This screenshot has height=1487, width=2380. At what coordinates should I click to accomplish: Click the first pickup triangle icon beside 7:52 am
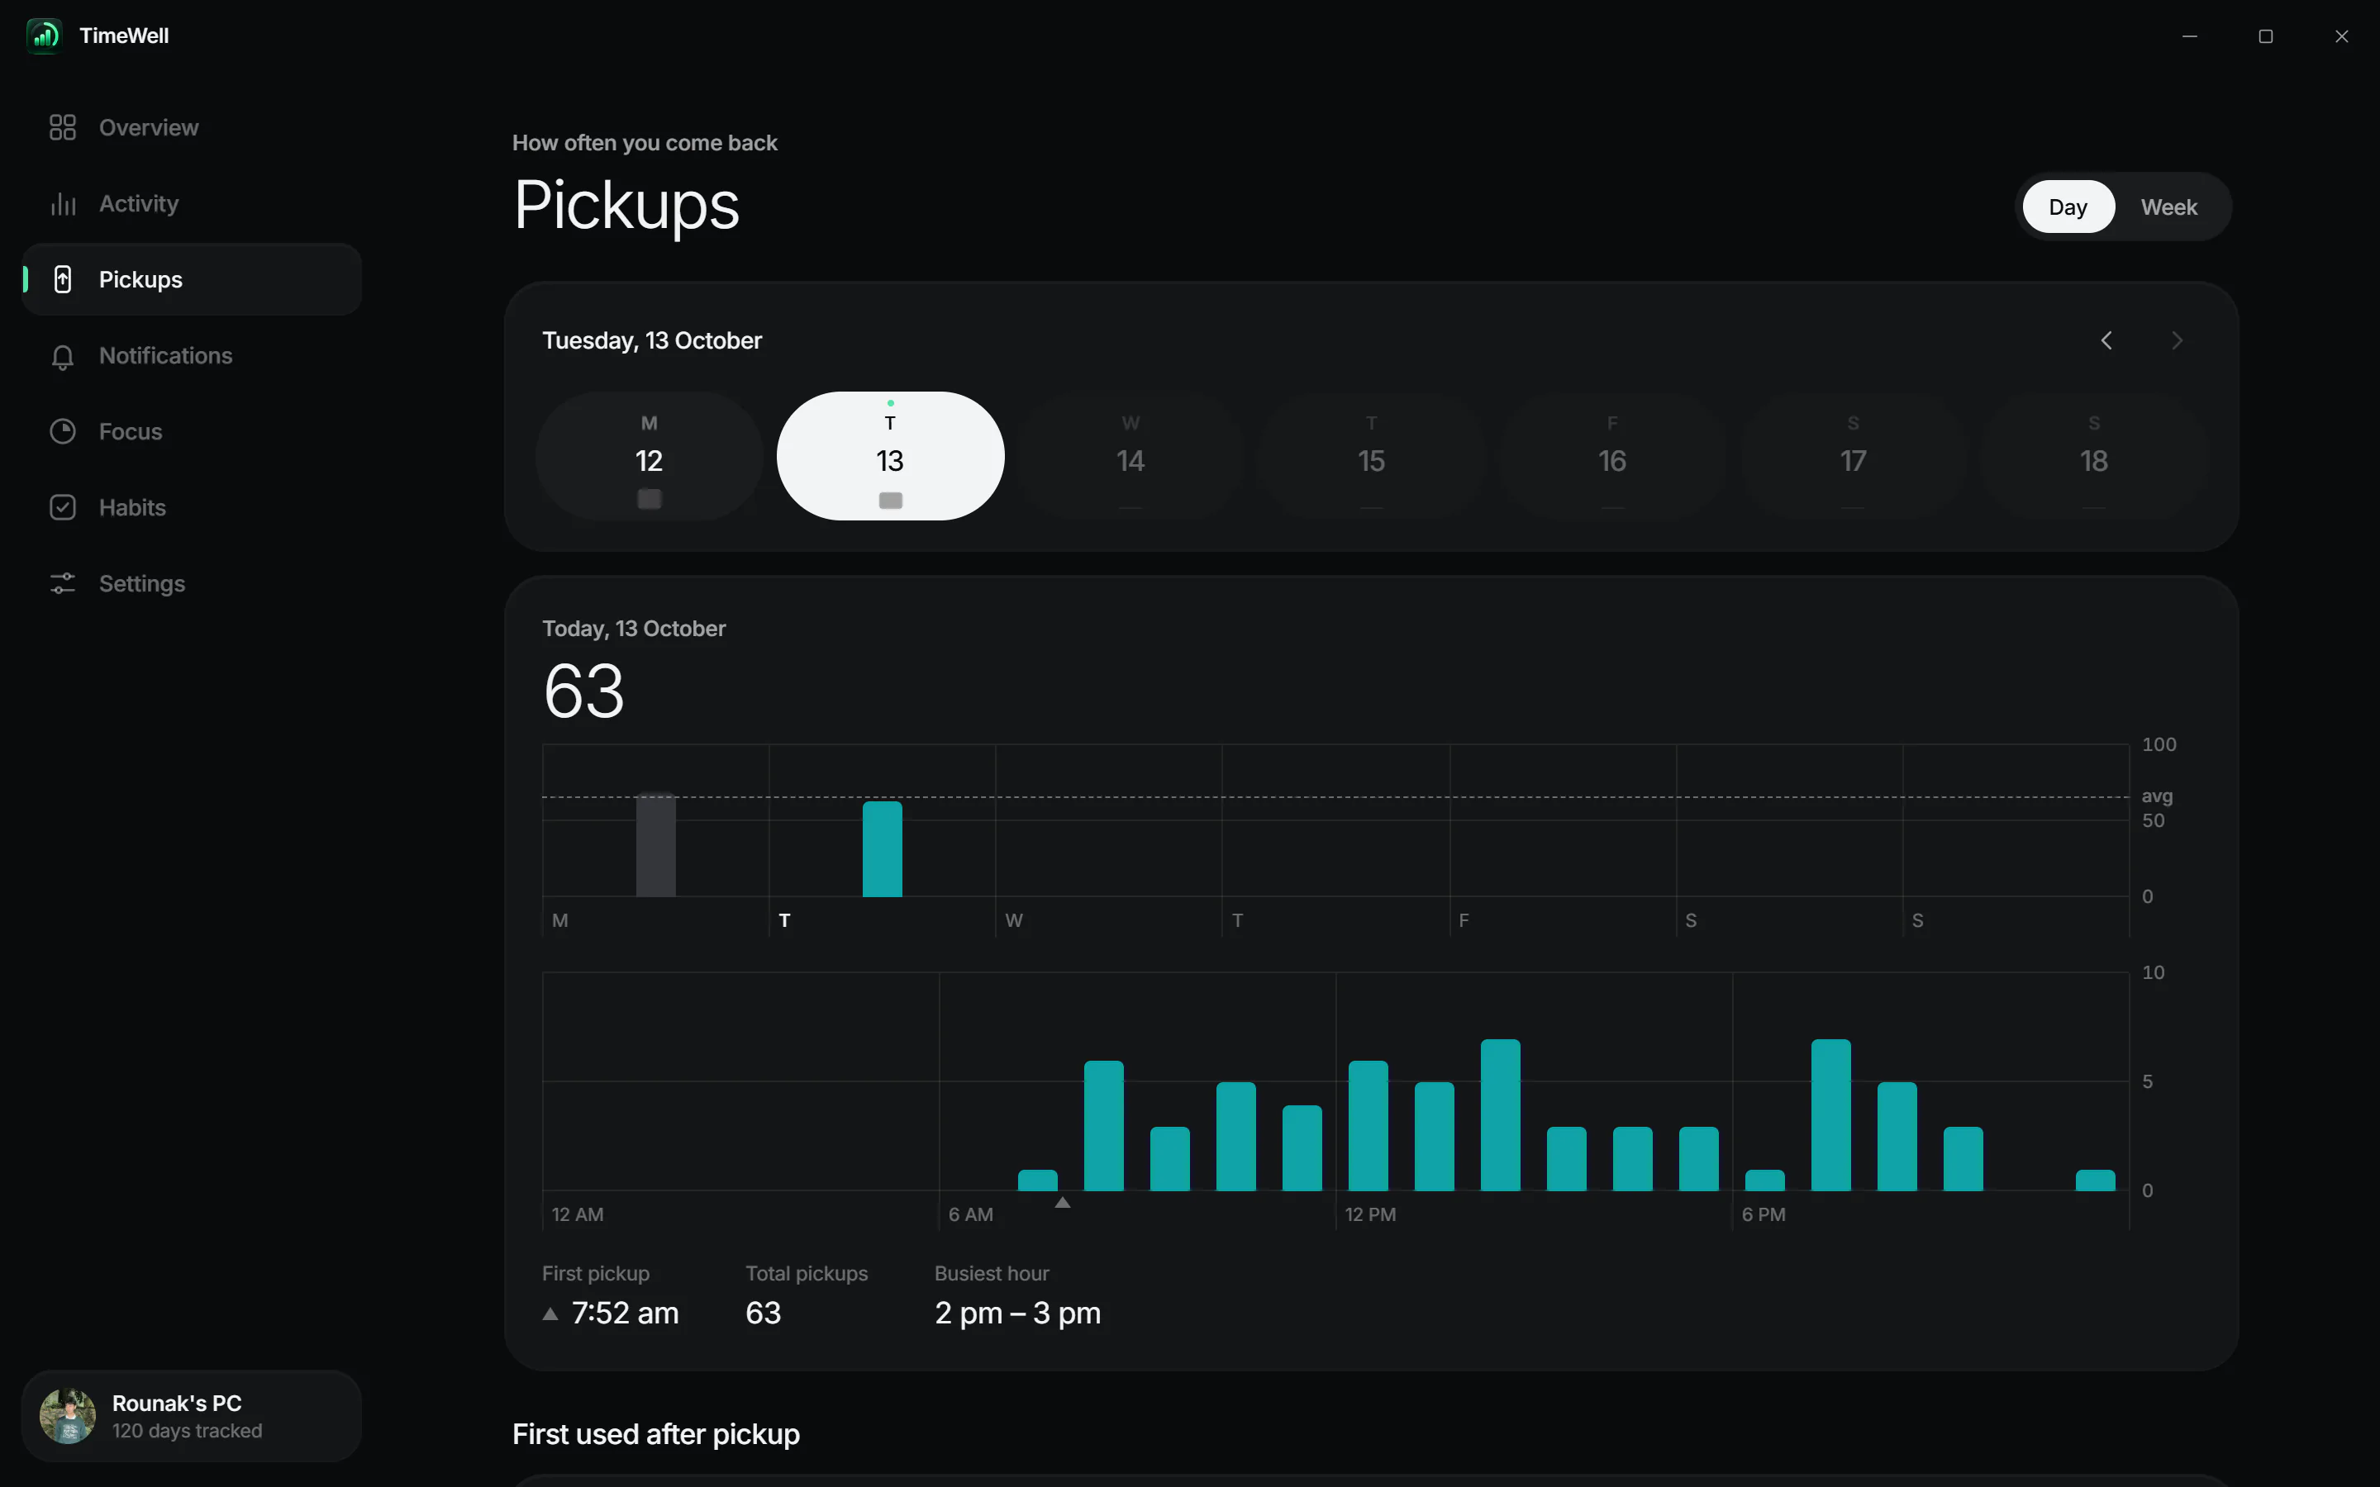(x=550, y=1314)
